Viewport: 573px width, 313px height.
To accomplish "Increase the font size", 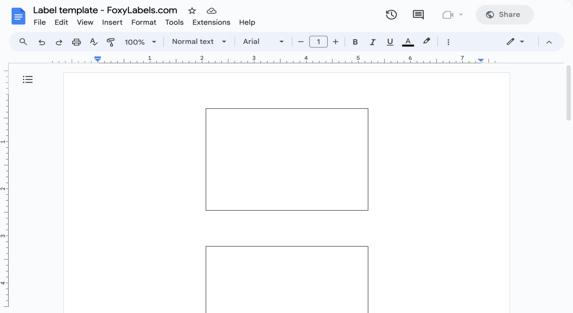I will [x=336, y=42].
